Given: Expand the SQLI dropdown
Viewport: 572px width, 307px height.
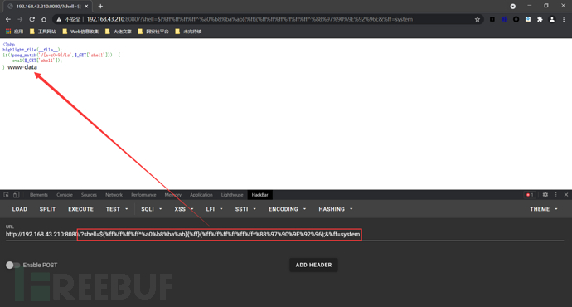Looking at the screenshot, I should pyautogui.click(x=152, y=209).
